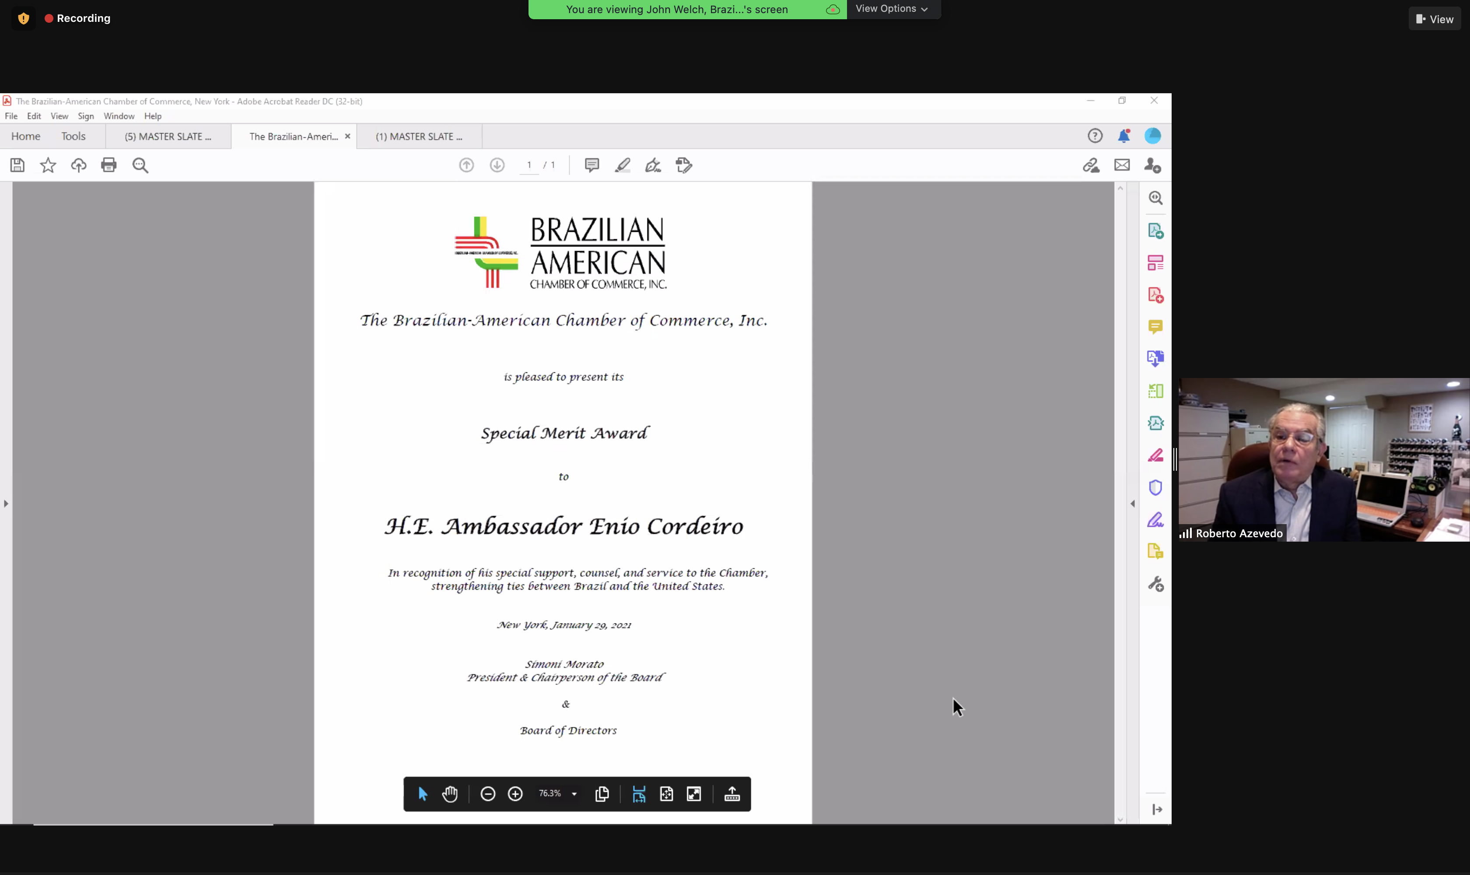Open the Window menu
This screenshot has height=875, width=1470.
[119, 116]
